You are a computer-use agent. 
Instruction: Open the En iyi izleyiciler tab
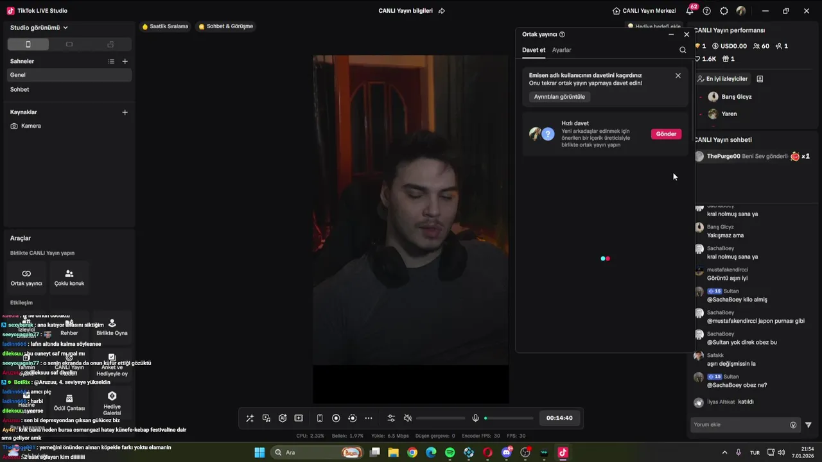pyautogui.click(x=722, y=79)
